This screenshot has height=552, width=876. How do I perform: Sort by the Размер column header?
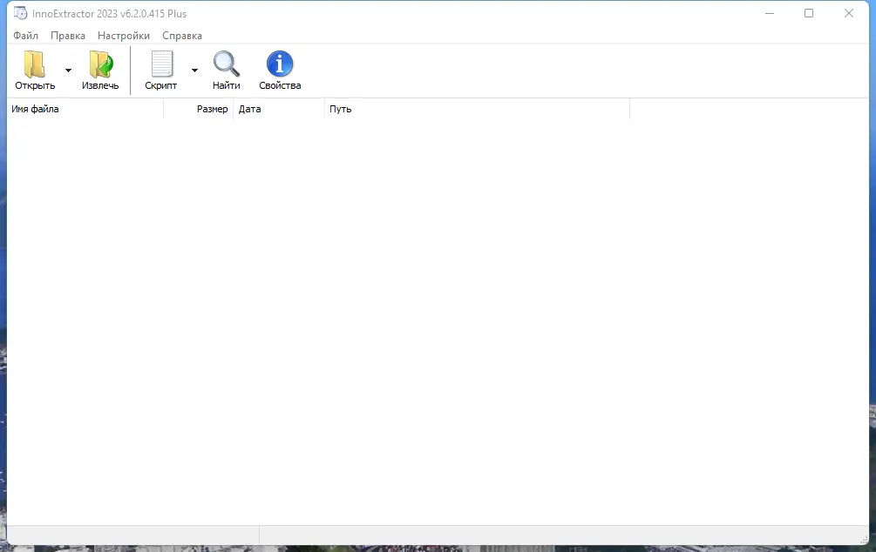(199, 109)
